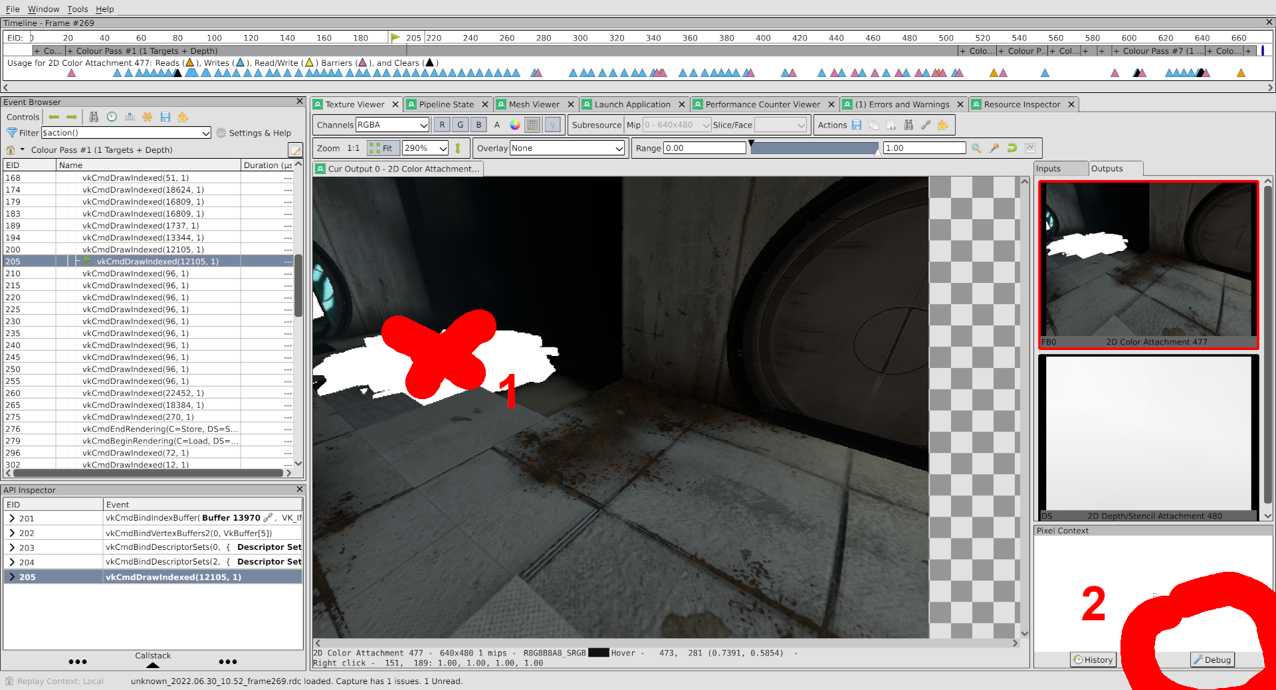Open texture list binoculars in Actions
This screenshot has width=1276, height=690.
[908, 125]
